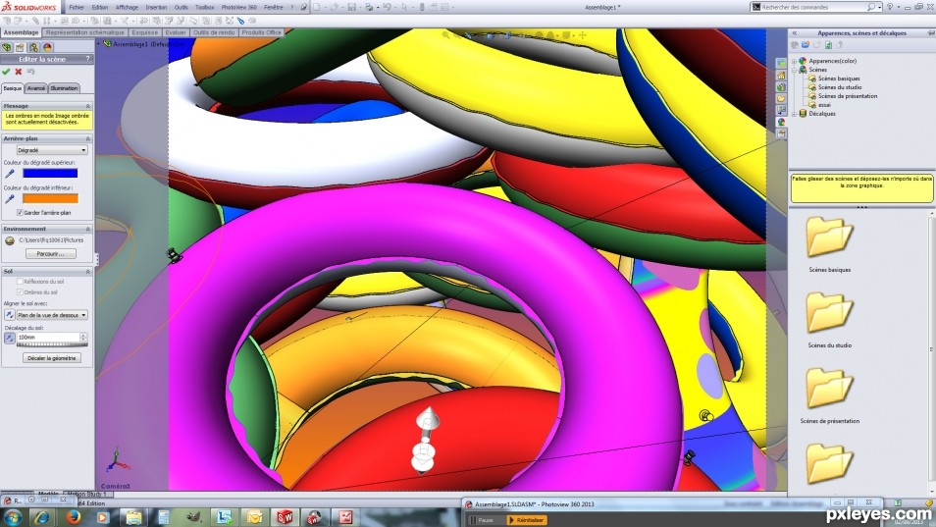Collapse the Arrière-plan section
Screen dimensions: 936x527
(87, 138)
